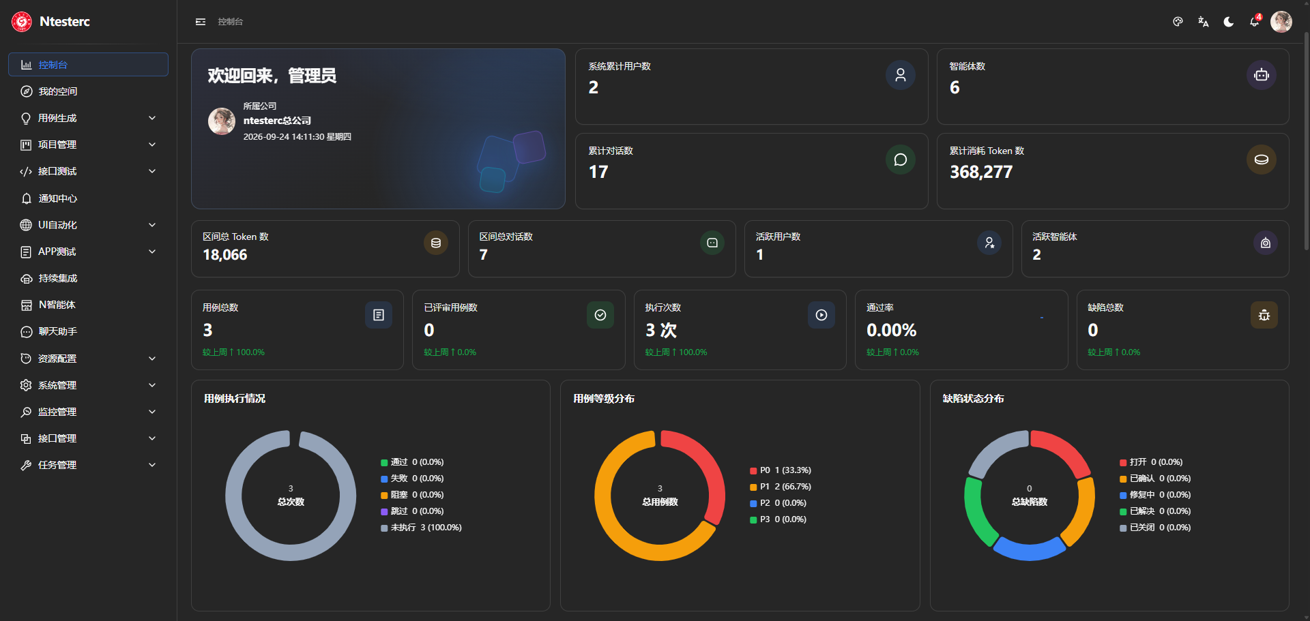Click the user icon on 系统累计用户数 card
The width and height of the screenshot is (1310, 621).
tap(901, 75)
